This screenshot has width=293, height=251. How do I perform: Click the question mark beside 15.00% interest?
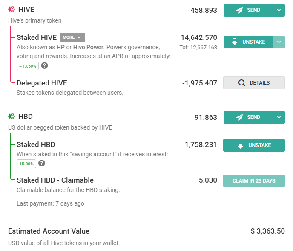[x=42, y=164]
